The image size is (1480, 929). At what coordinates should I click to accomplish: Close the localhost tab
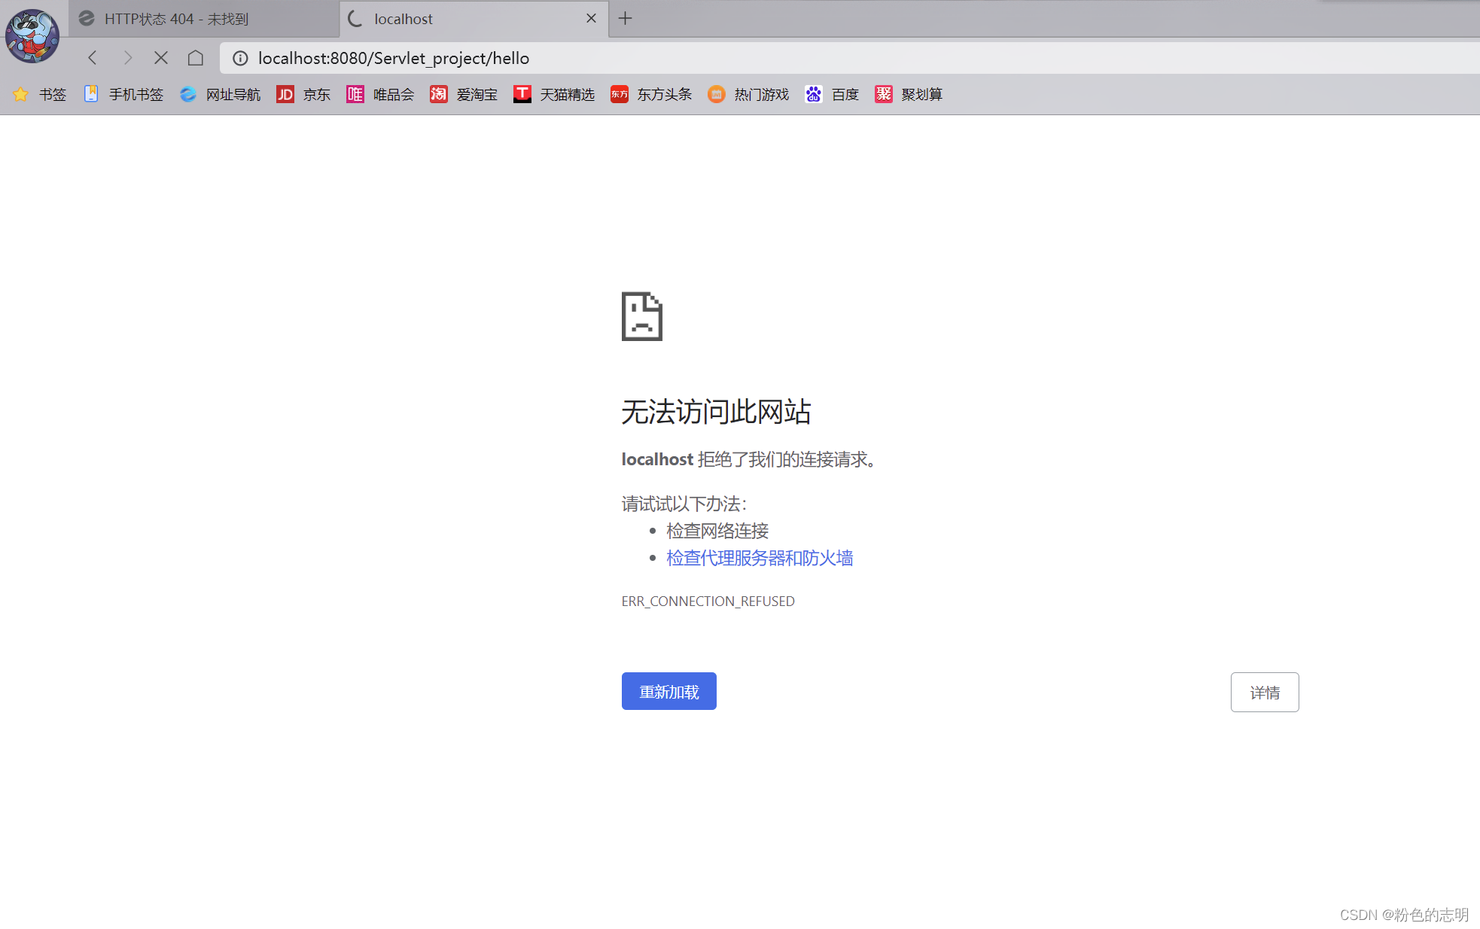[592, 19]
